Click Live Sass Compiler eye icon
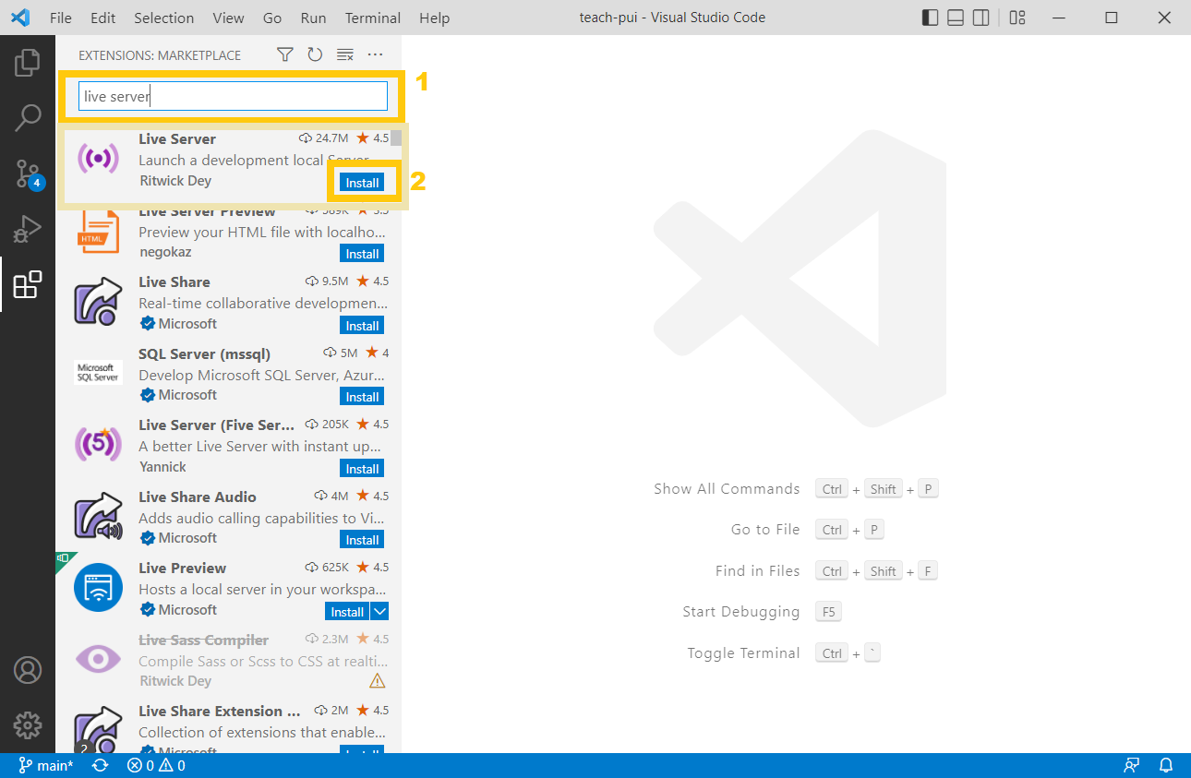Viewport: 1191px width, 778px height. pos(98,659)
